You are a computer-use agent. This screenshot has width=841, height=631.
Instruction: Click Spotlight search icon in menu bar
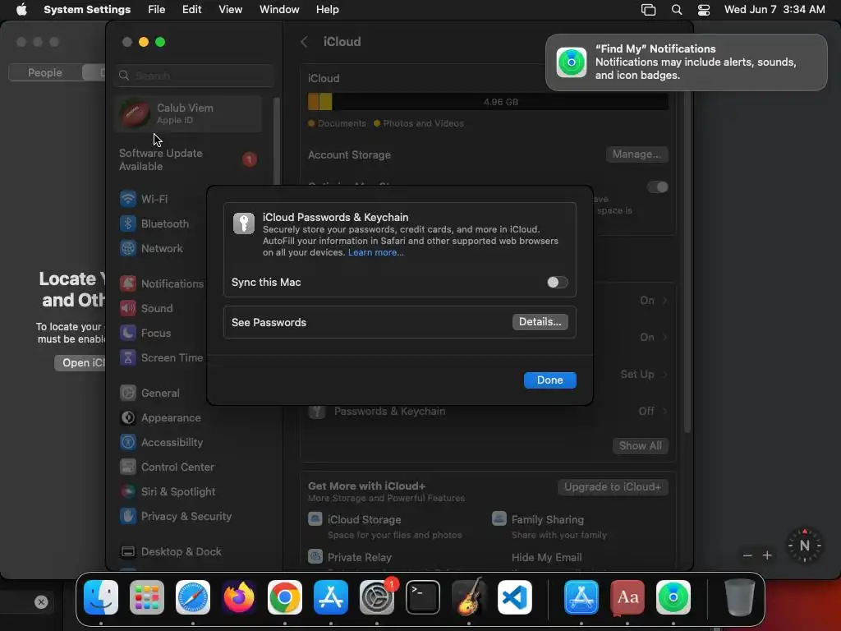click(677, 9)
